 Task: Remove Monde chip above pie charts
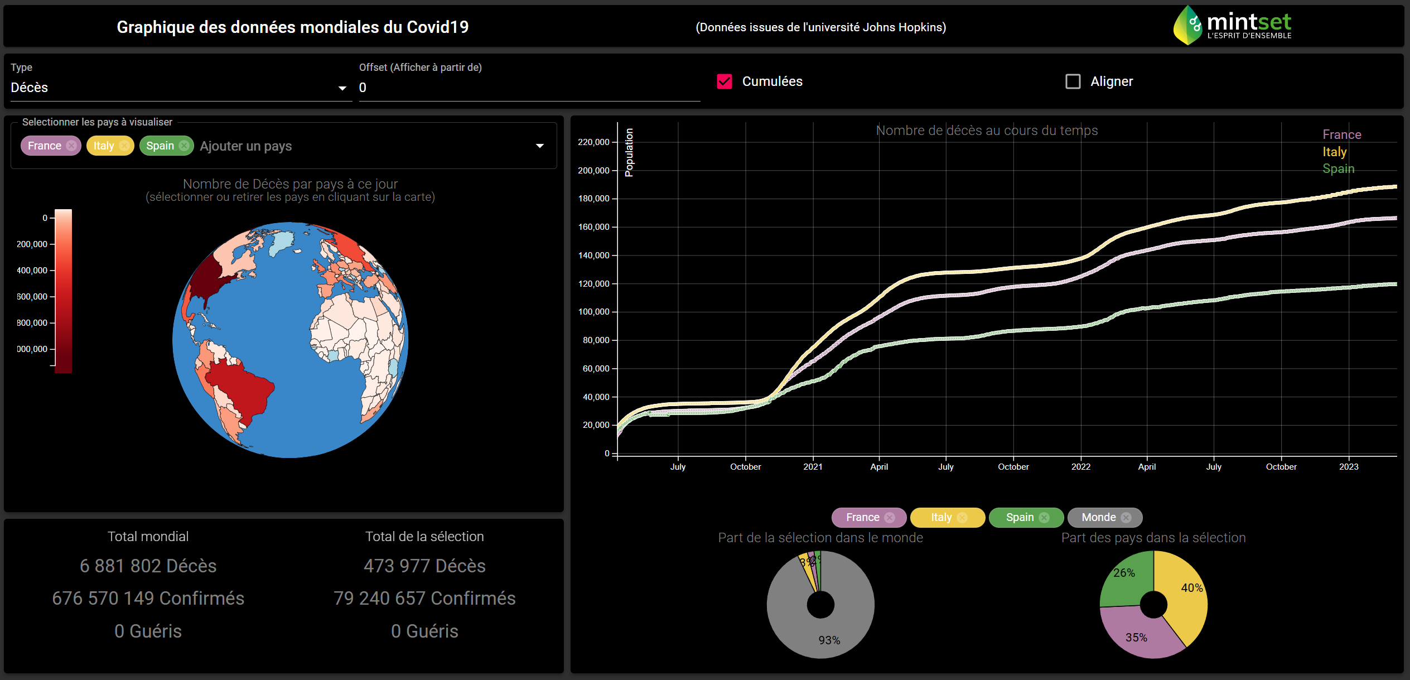pos(1126,518)
